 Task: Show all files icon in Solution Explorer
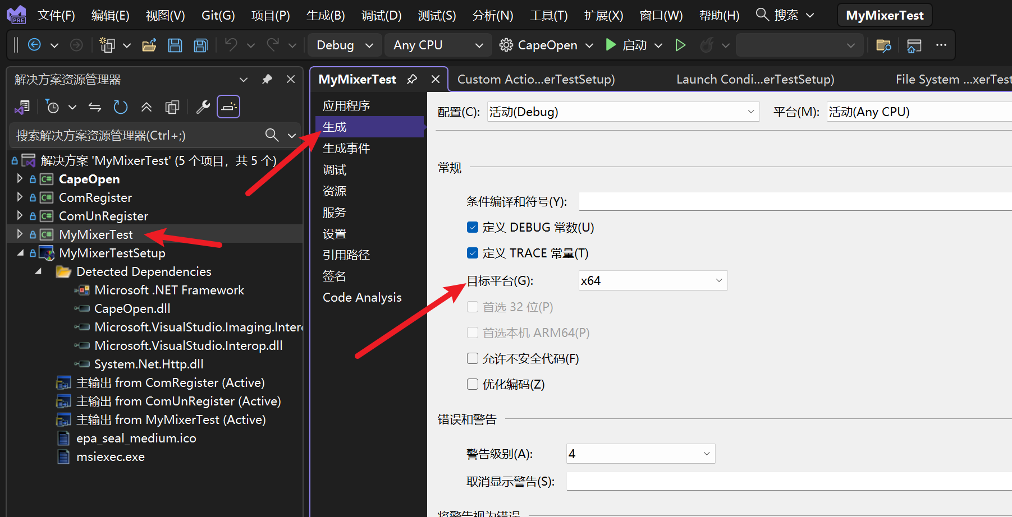coord(172,107)
